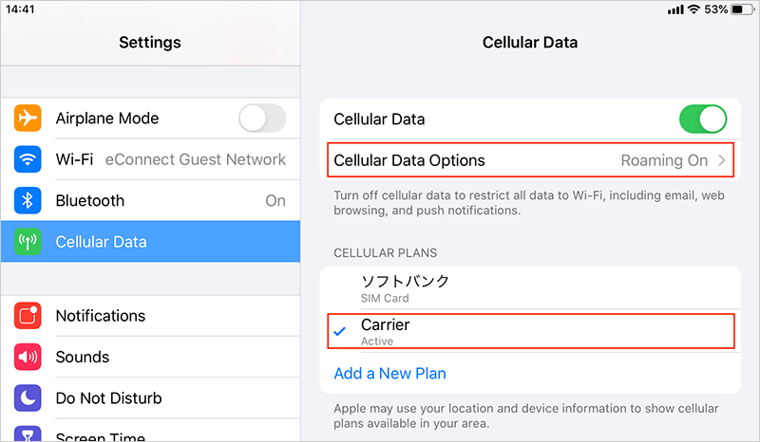Tap the Screen Time hourglass icon
760x442 pixels.
28,433
